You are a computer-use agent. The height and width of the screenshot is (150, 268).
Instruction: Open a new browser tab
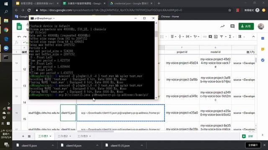[159, 3]
